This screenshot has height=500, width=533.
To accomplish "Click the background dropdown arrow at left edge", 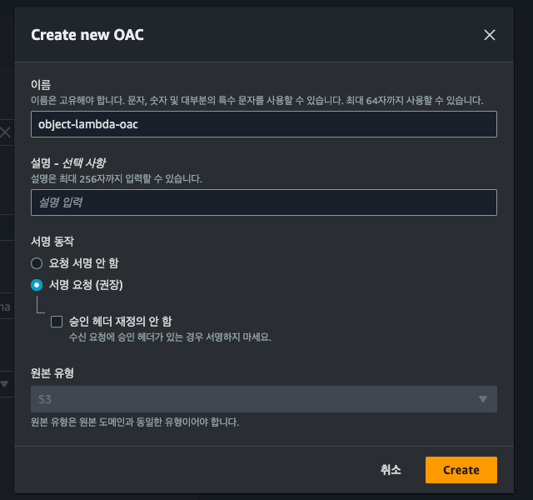I will [4, 384].
